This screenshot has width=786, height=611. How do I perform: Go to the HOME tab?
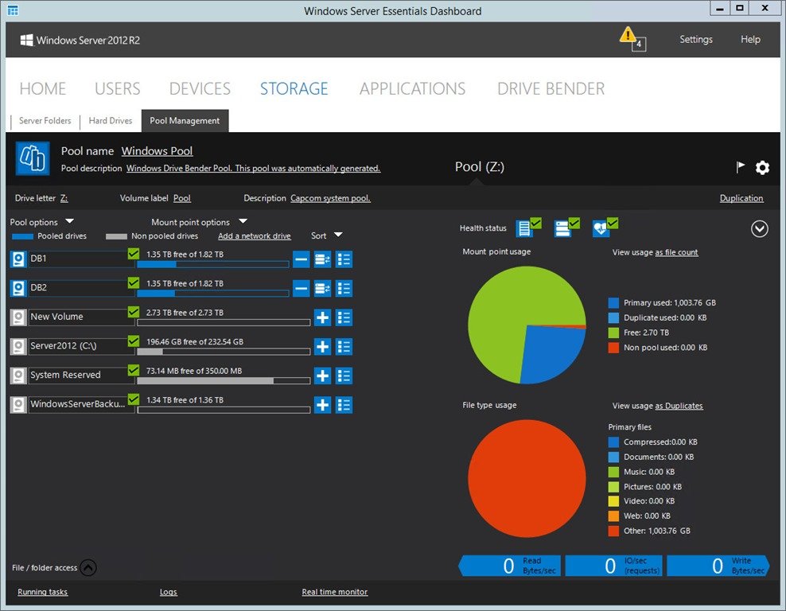(43, 89)
